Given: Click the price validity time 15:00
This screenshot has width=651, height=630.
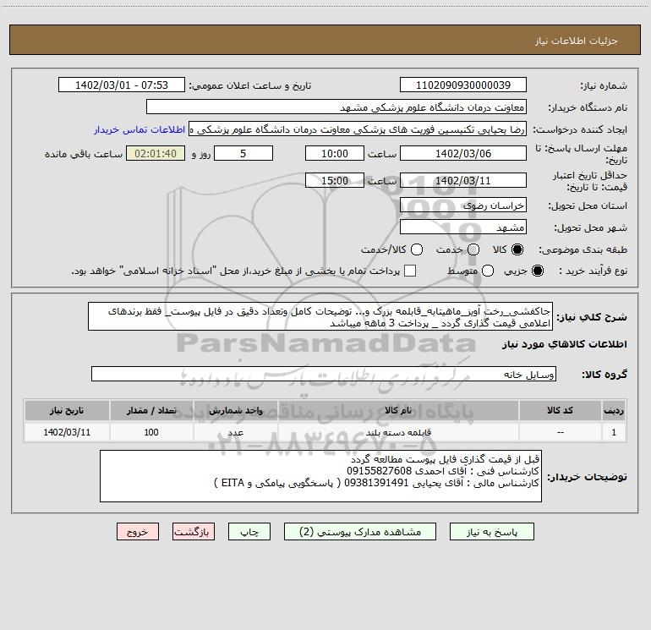Looking at the screenshot, I should pyautogui.click(x=335, y=180).
